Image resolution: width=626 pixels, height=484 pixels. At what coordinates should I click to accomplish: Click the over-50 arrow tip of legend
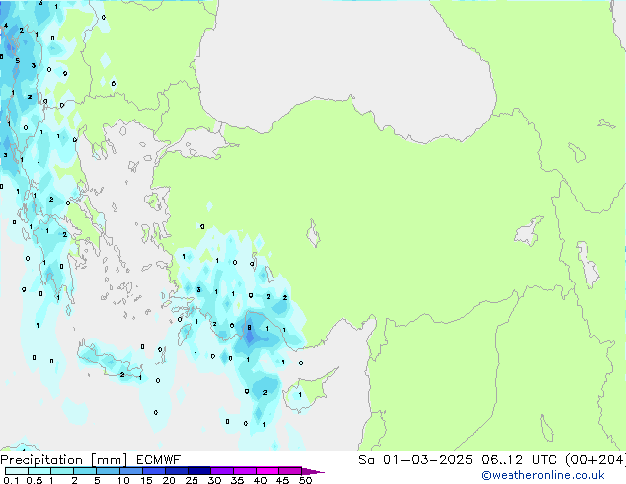313,471
